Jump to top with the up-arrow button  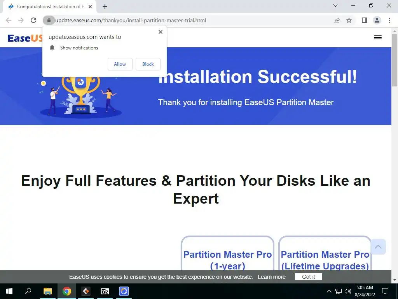click(x=378, y=246)
